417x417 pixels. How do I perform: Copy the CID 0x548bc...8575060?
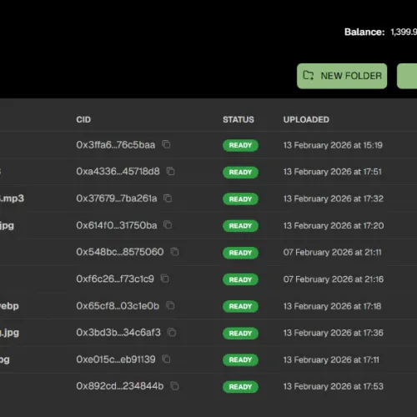coord(174,252)
